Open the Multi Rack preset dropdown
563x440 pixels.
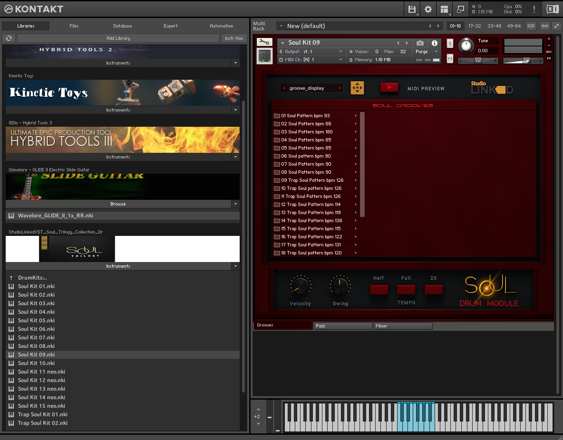281,26
